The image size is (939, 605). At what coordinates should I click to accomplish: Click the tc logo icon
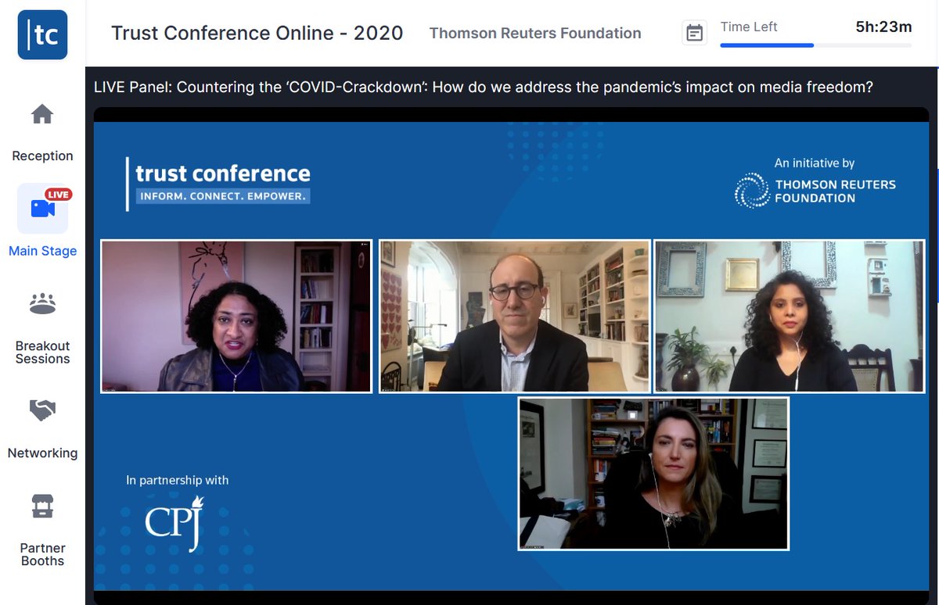coord(42,34)
